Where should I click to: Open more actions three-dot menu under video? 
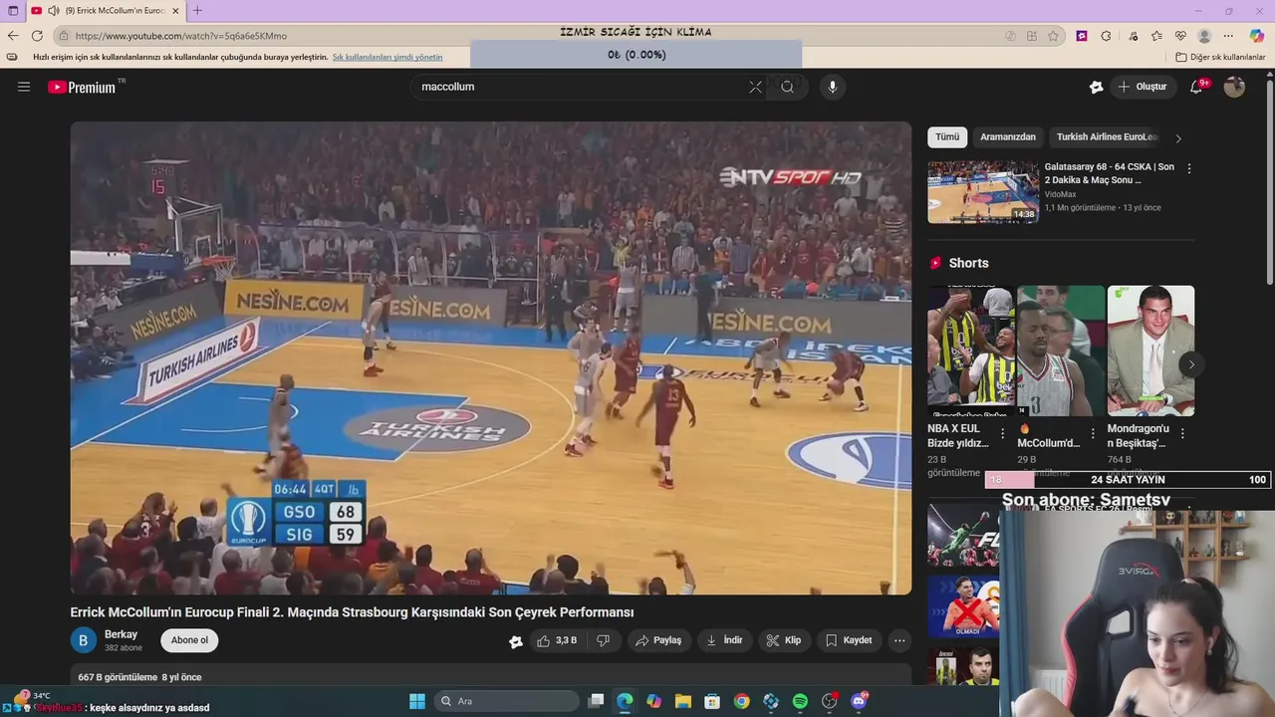pyautogui.click(x=899, y=640)
